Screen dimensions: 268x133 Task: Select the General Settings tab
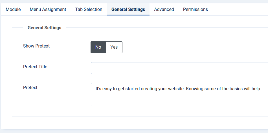[x=128, y=9]
